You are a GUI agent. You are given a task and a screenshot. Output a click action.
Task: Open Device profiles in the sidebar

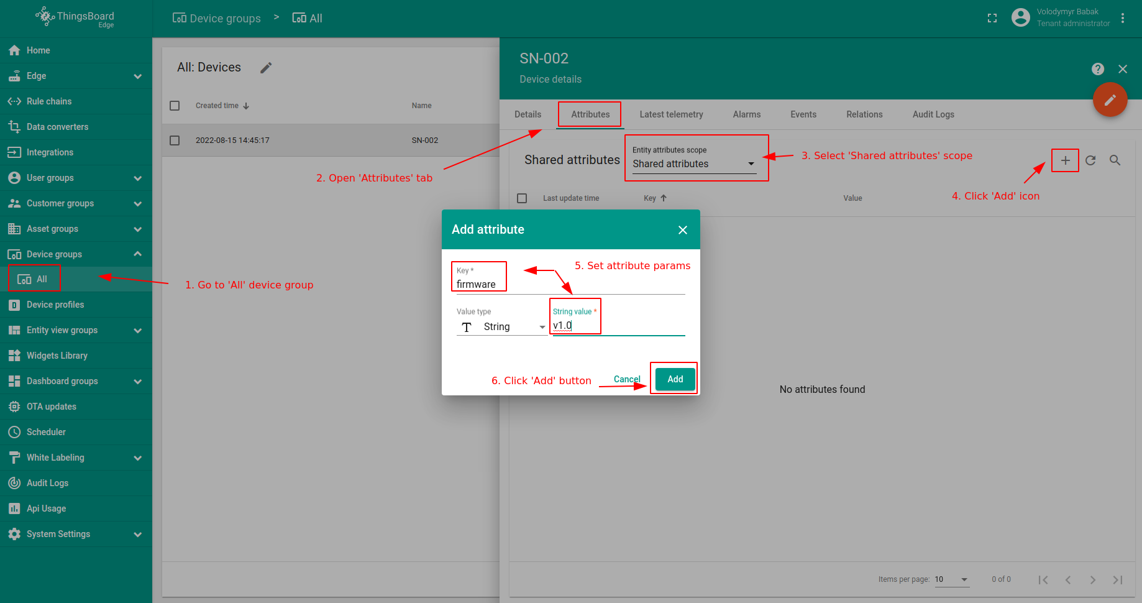76,305
